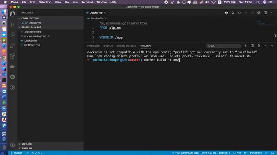Open the Run and Debug view
The width and height of the screenshot is (277, 155).
click(13, 45)
